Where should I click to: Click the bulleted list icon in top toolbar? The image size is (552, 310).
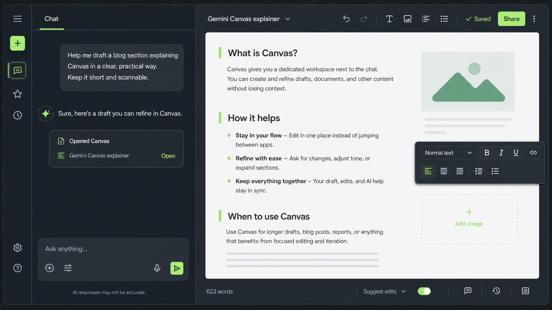(444, 19)
